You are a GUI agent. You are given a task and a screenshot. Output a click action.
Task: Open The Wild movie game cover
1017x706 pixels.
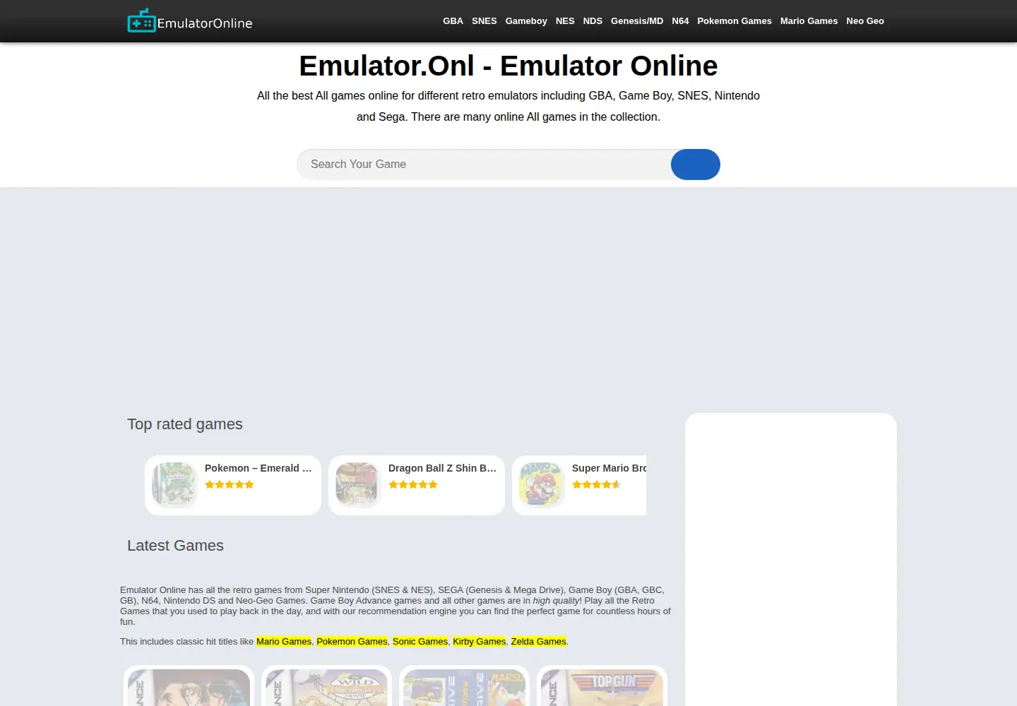coord(326,687)
